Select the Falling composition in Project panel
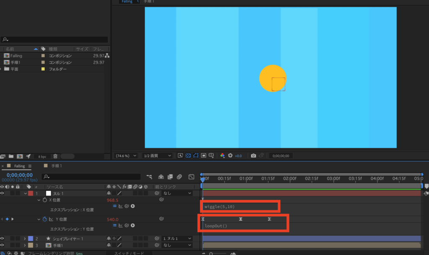This screenshot has height=255, width=429. point(17,56)
